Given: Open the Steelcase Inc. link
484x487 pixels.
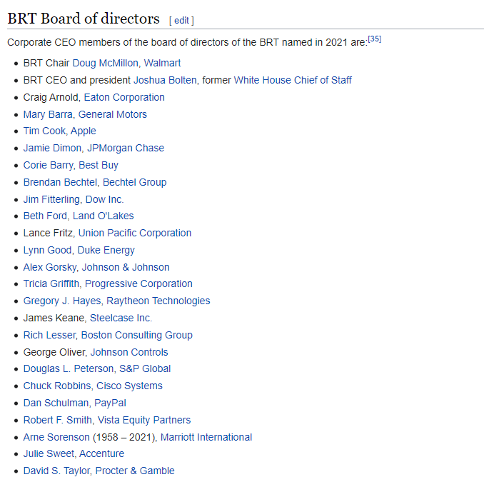Looking at the screenshot, I should coord(121,318).
